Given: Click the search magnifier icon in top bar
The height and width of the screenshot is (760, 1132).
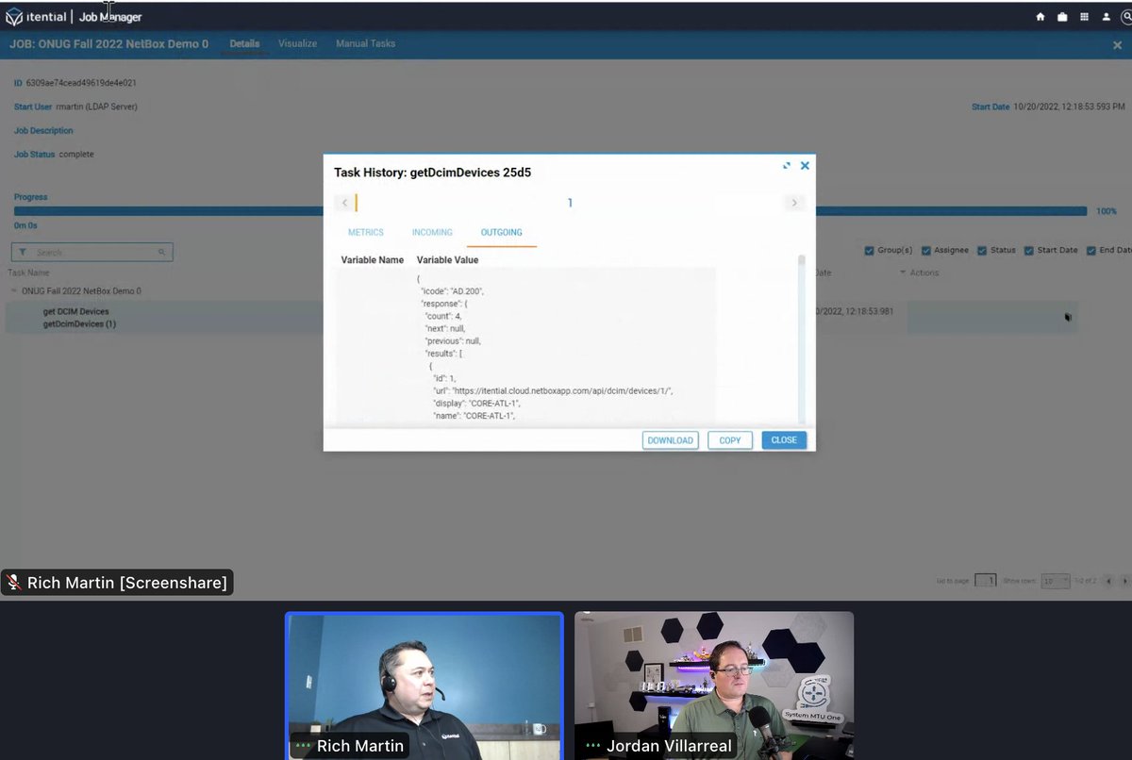Looking at the screenshot, I should coord(1125,17).
